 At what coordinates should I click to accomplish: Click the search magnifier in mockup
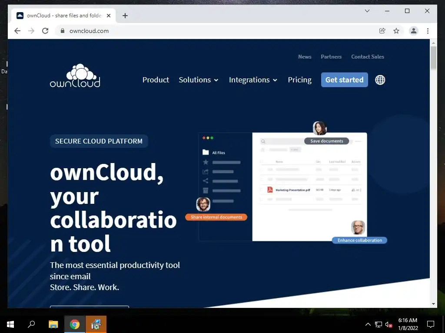(x=263, y=141)
